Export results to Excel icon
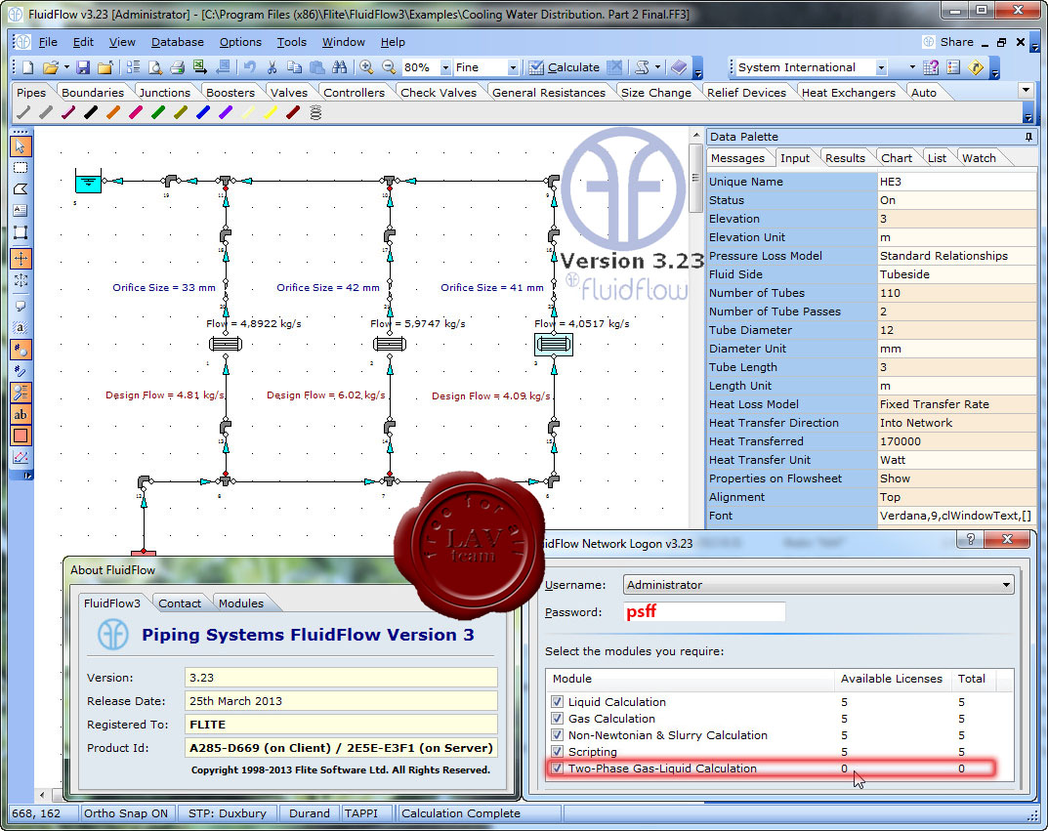 pos(199,67)
